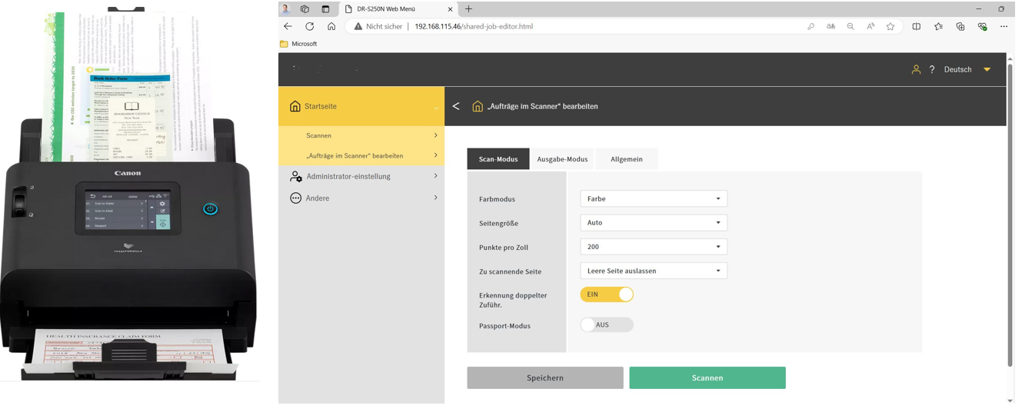Disable Erkennung doppelter Zuführ. toggle

607,294
